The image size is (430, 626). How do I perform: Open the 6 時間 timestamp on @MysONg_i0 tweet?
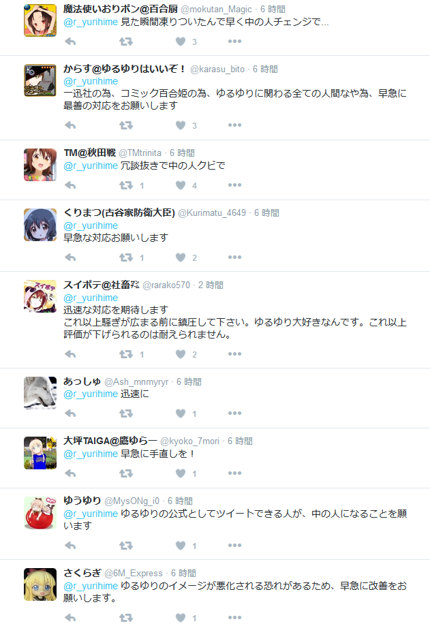click(180, 501)
